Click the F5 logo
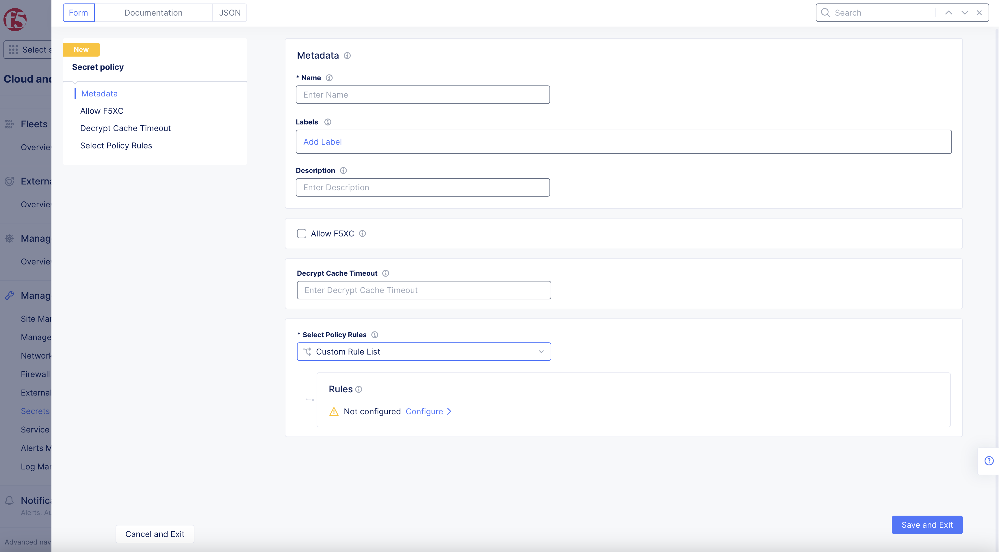 pos(15,19)
